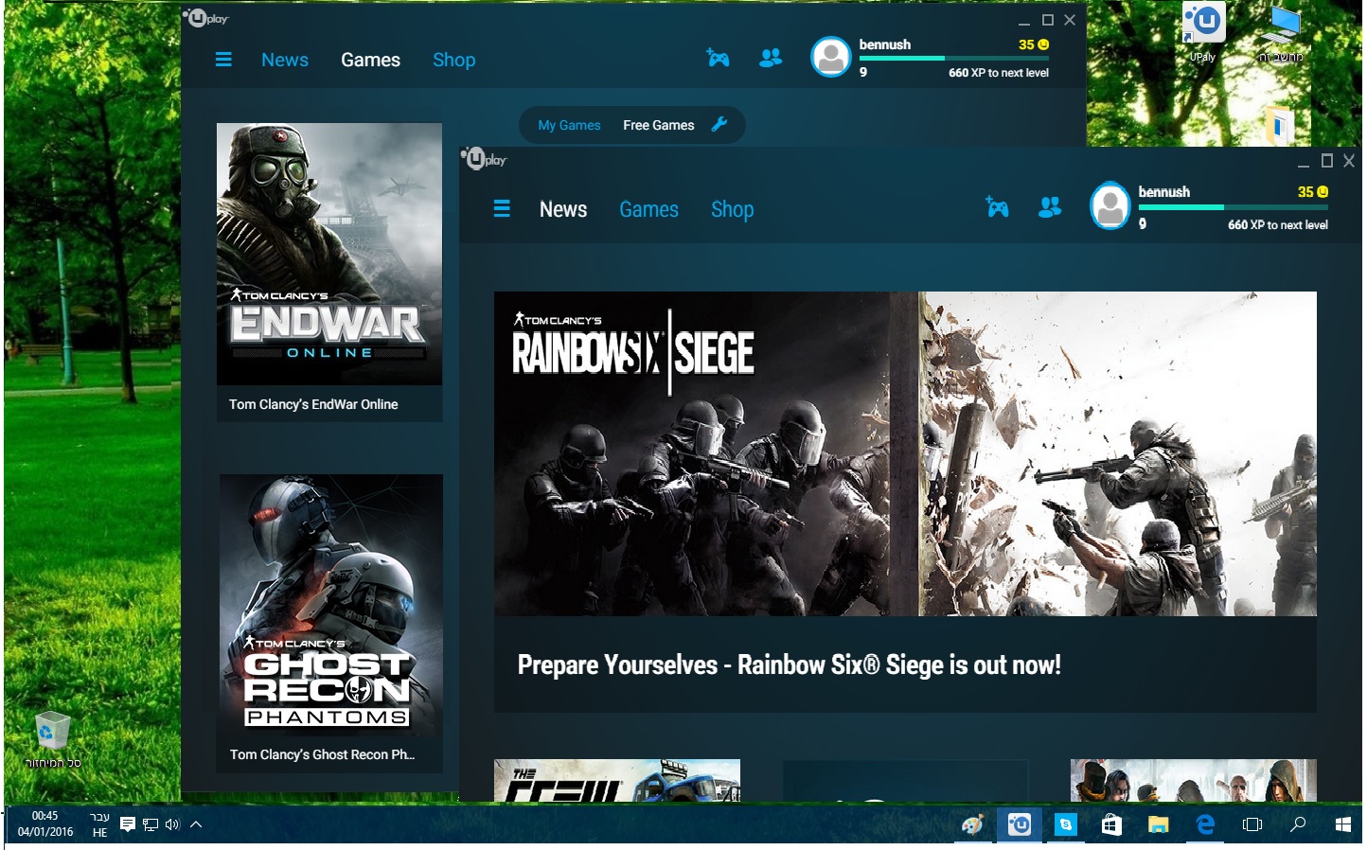Open Tom Clancy's EndWar Online title

coord(313,404)
